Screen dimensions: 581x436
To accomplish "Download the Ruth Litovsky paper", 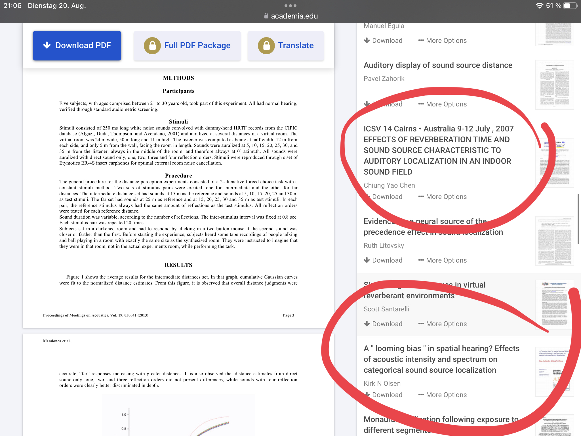I will point(383,260).
